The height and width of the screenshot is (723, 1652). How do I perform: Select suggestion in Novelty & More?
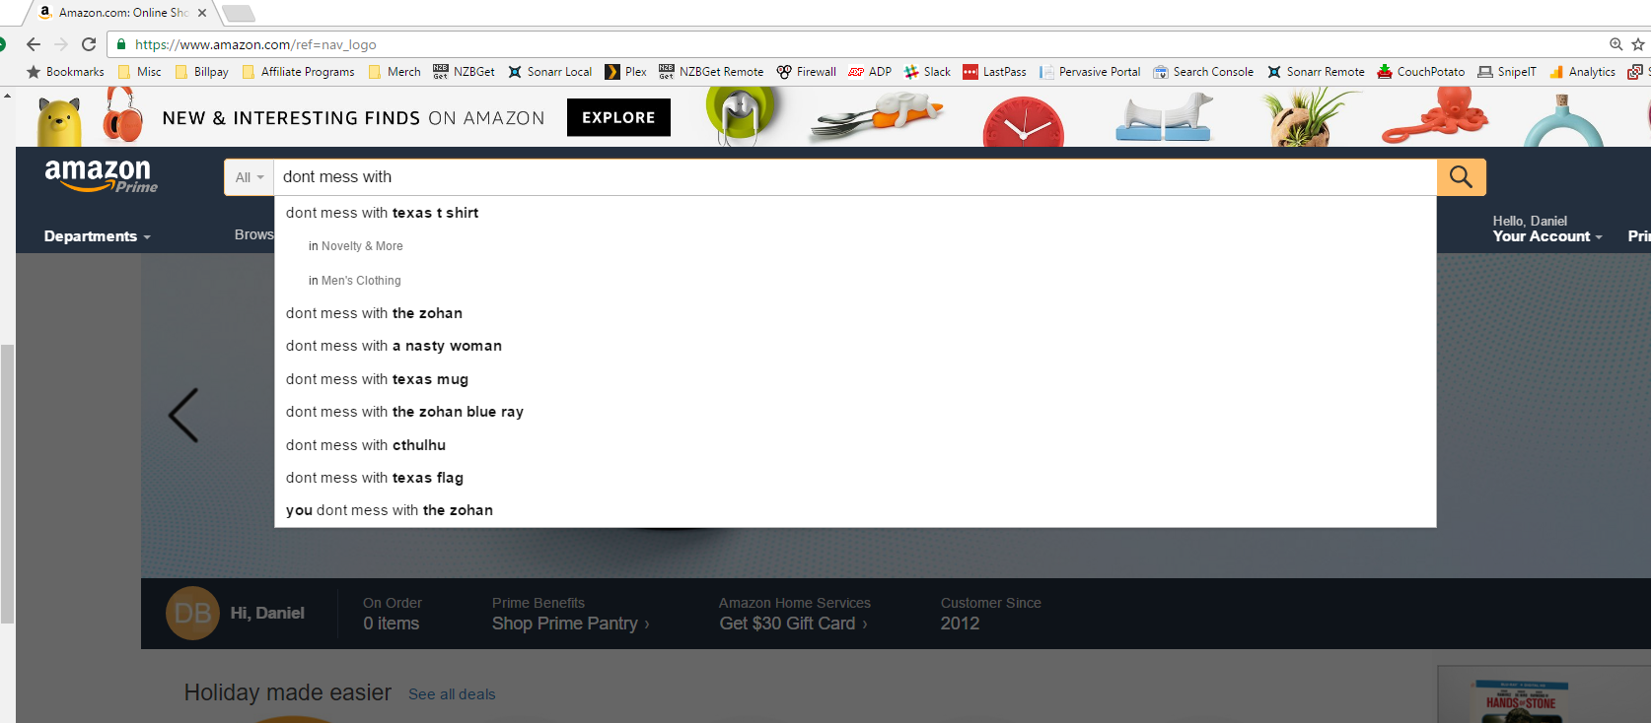[855, 246]
